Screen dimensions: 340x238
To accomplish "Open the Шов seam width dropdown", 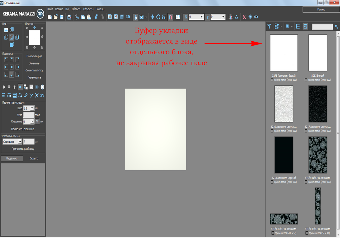I will [32, 108].
